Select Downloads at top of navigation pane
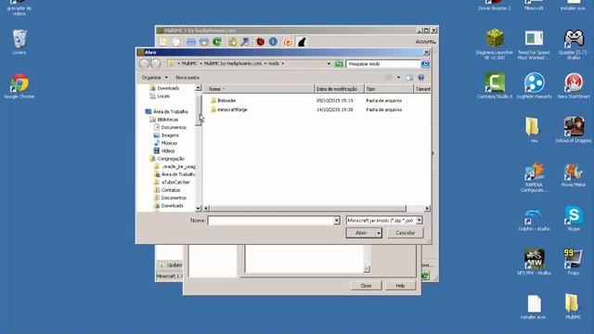Image resolution: width=594 pixels, height=334 pixels. pos(164,88)
